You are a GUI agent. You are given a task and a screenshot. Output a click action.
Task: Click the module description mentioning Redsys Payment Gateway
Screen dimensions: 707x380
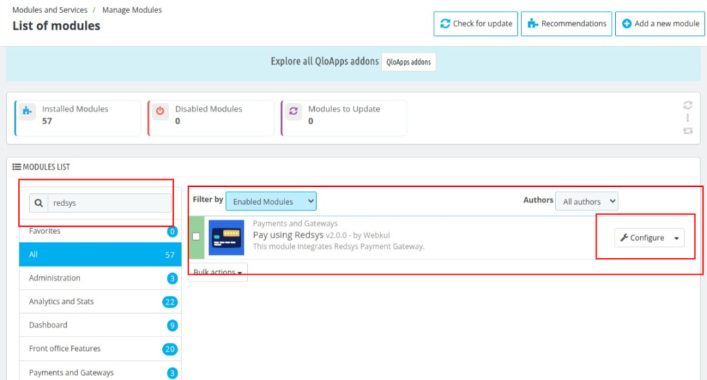click(x=338, y=247)
